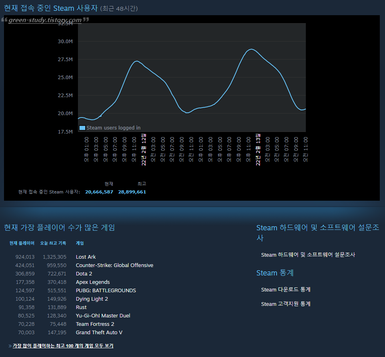Click the 30.0M y-axis label

(65, 42)
